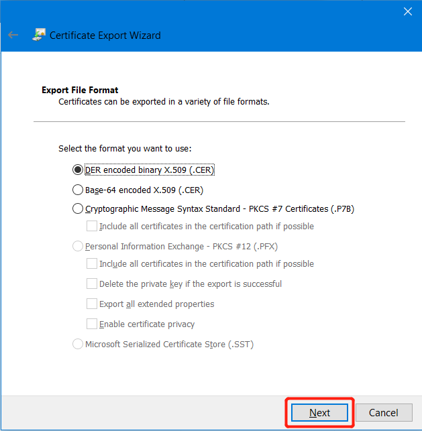Click the Next button
The width and height of the screenshot is (422, 431).
click(x=319, y=412)
